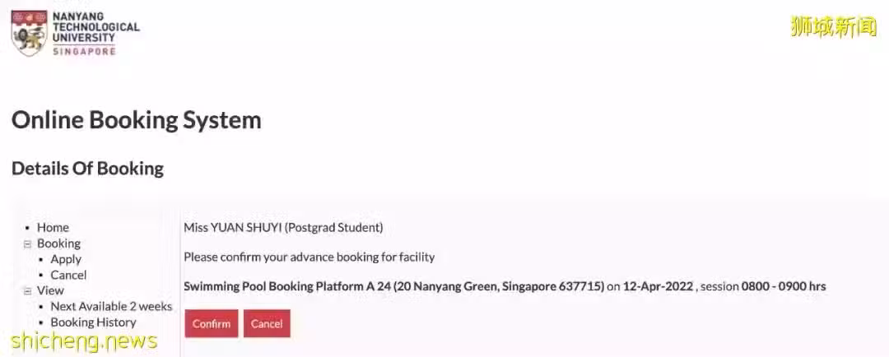Open the Home link in sidebar
This screenshot has width=889, height=357.
pos(53,227)
